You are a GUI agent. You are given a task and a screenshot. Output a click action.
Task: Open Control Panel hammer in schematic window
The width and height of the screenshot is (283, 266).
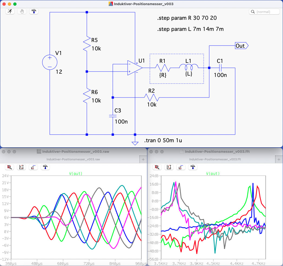point(34,11)
